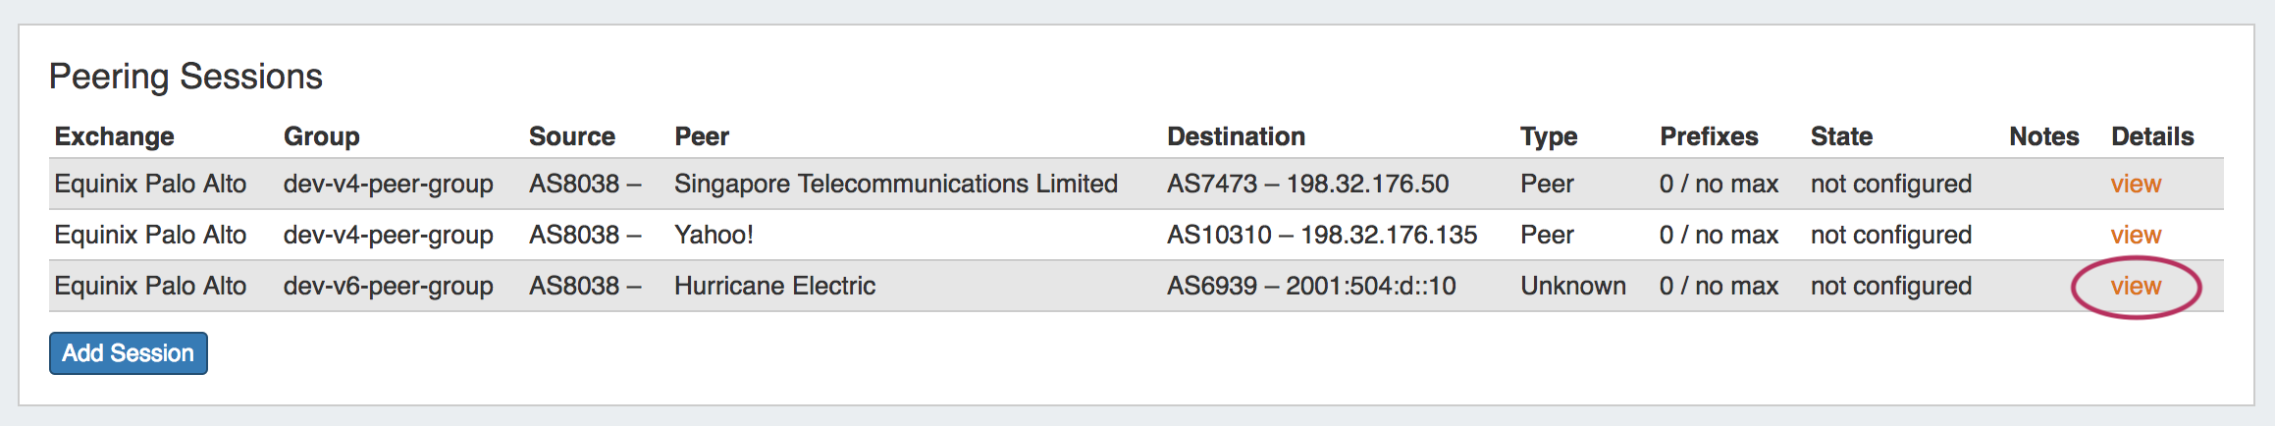Select the Hurricane Electric peer cell
2275x426 pixels.
click(x=774, y=287)
